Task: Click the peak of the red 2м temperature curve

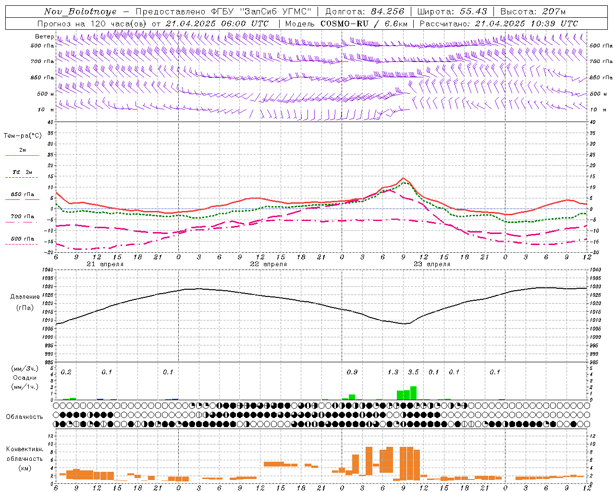Action: point(403,178)
